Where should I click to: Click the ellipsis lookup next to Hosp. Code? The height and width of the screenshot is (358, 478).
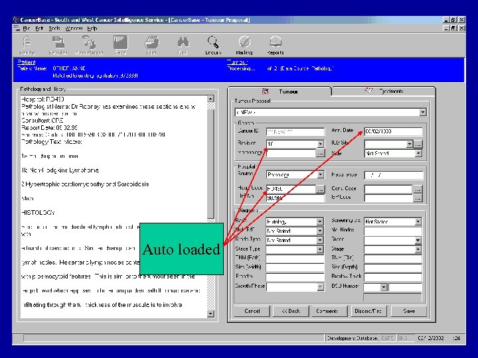coord(320,189)
